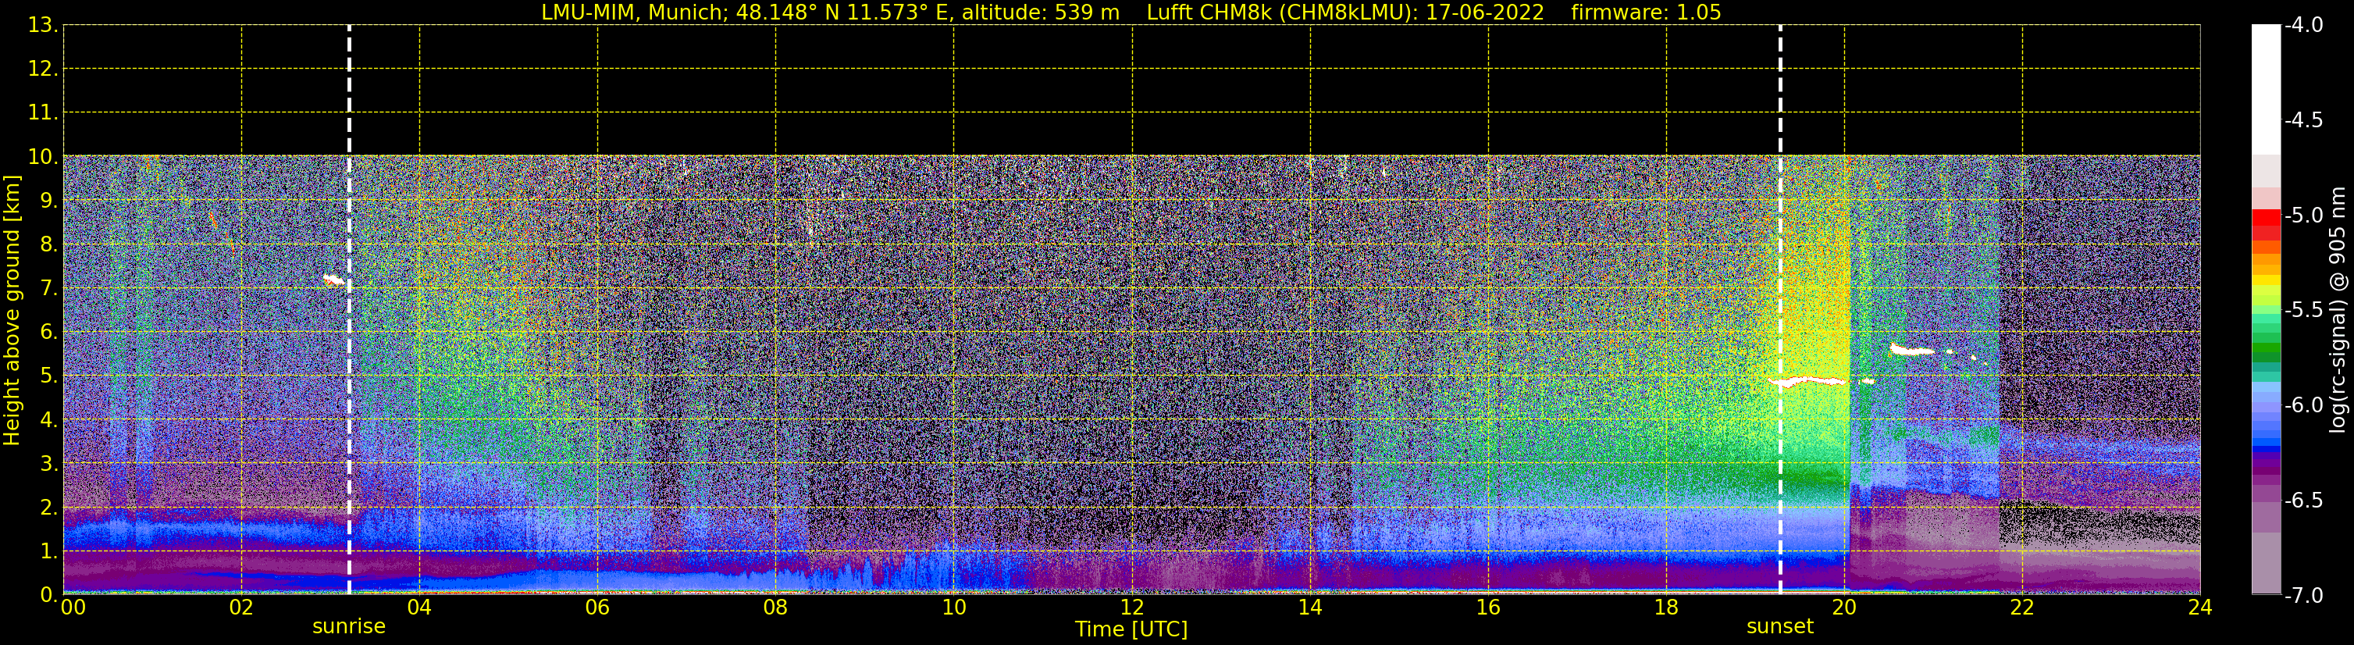The width and height of the screenshot is (2354, 645).
Task: Click the white cloud layer at sunset near 5 km
Action: (1807, 381)
